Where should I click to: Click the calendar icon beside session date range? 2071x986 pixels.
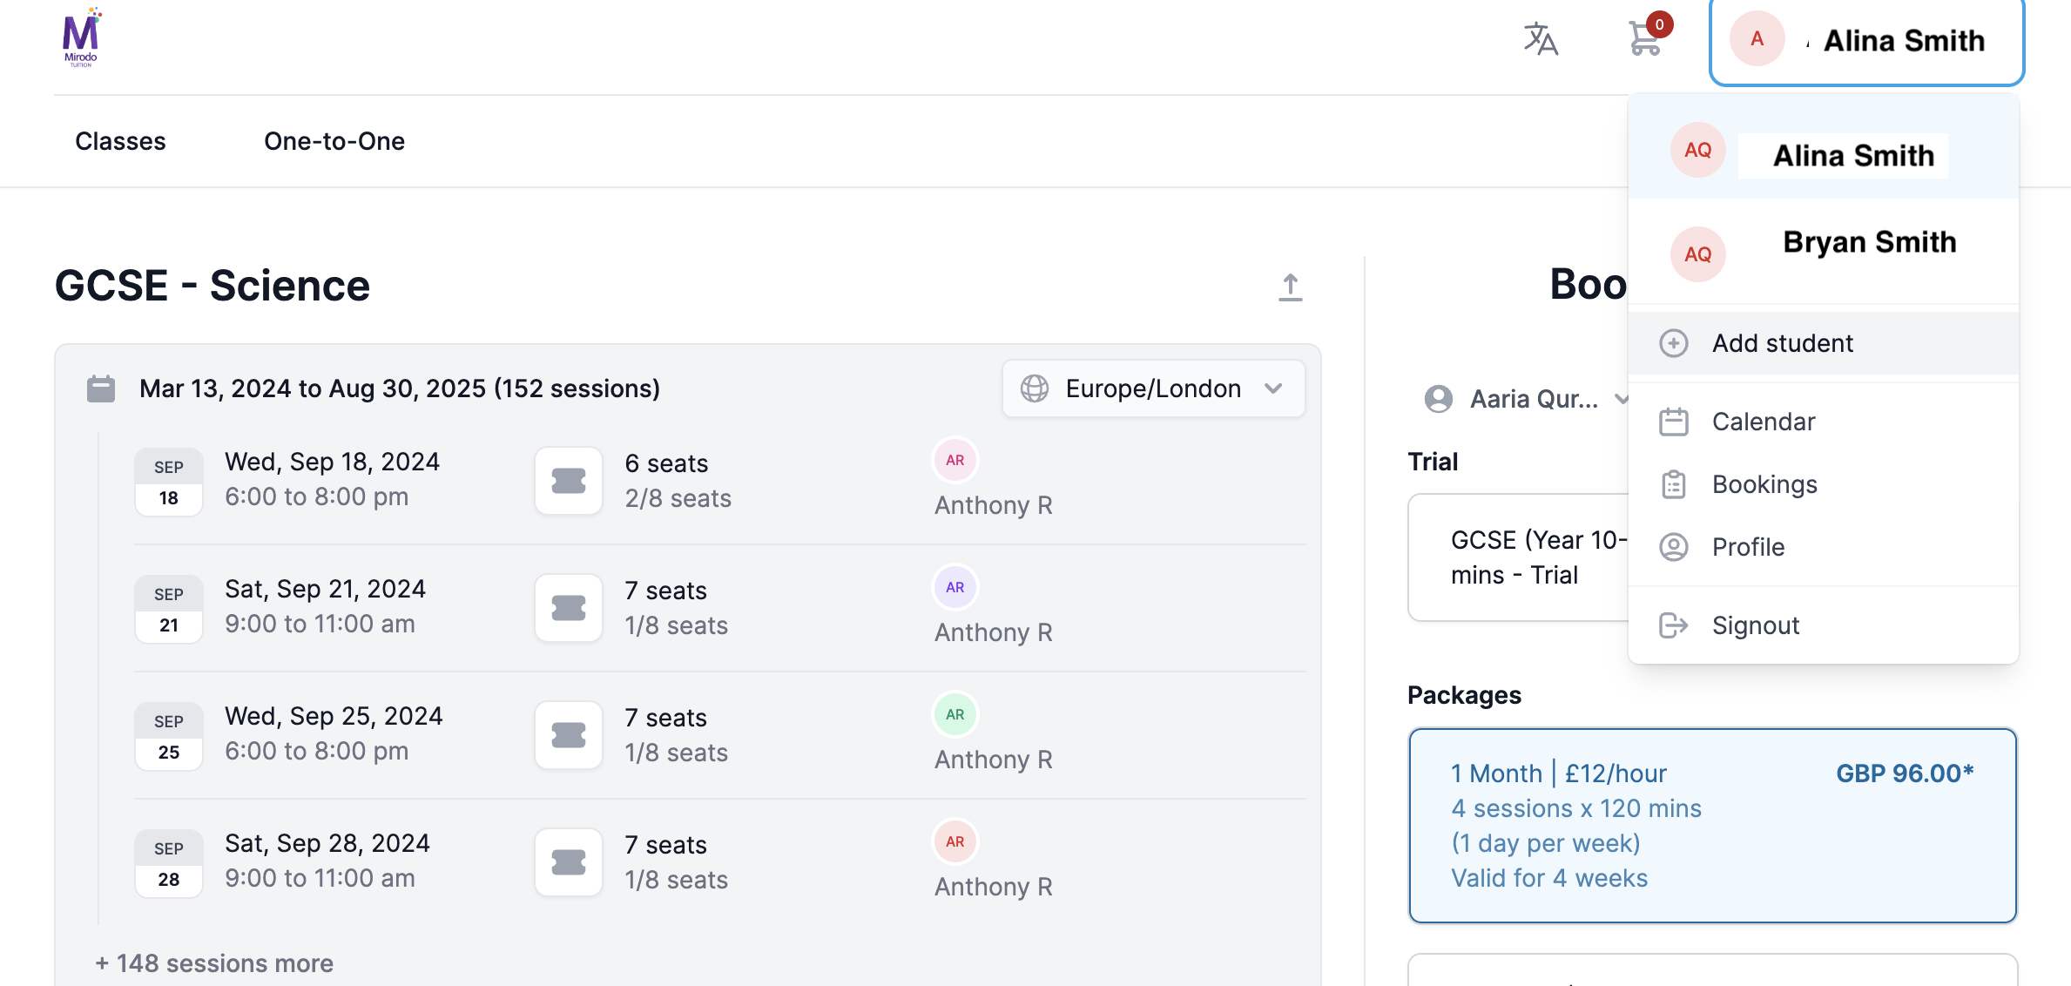[101, 388]
